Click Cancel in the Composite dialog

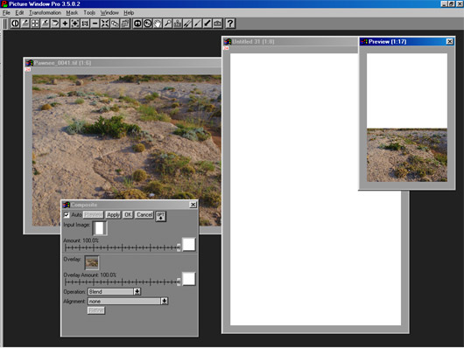[144, 214]
